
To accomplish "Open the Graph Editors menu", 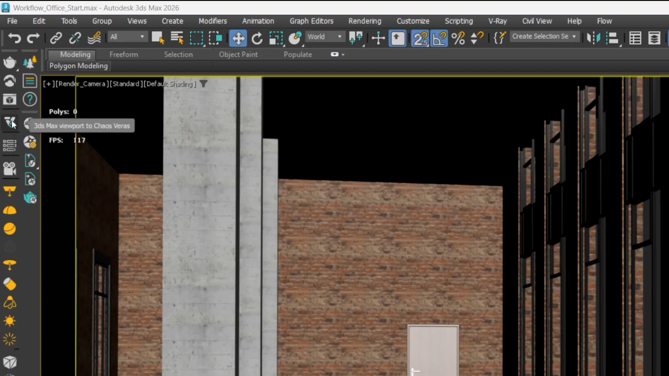I will tap(312, 21).
